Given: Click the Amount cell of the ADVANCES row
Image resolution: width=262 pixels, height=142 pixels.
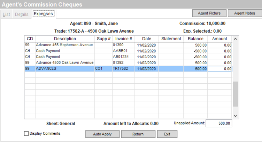Looking at the screenshot, I should 219,69.
